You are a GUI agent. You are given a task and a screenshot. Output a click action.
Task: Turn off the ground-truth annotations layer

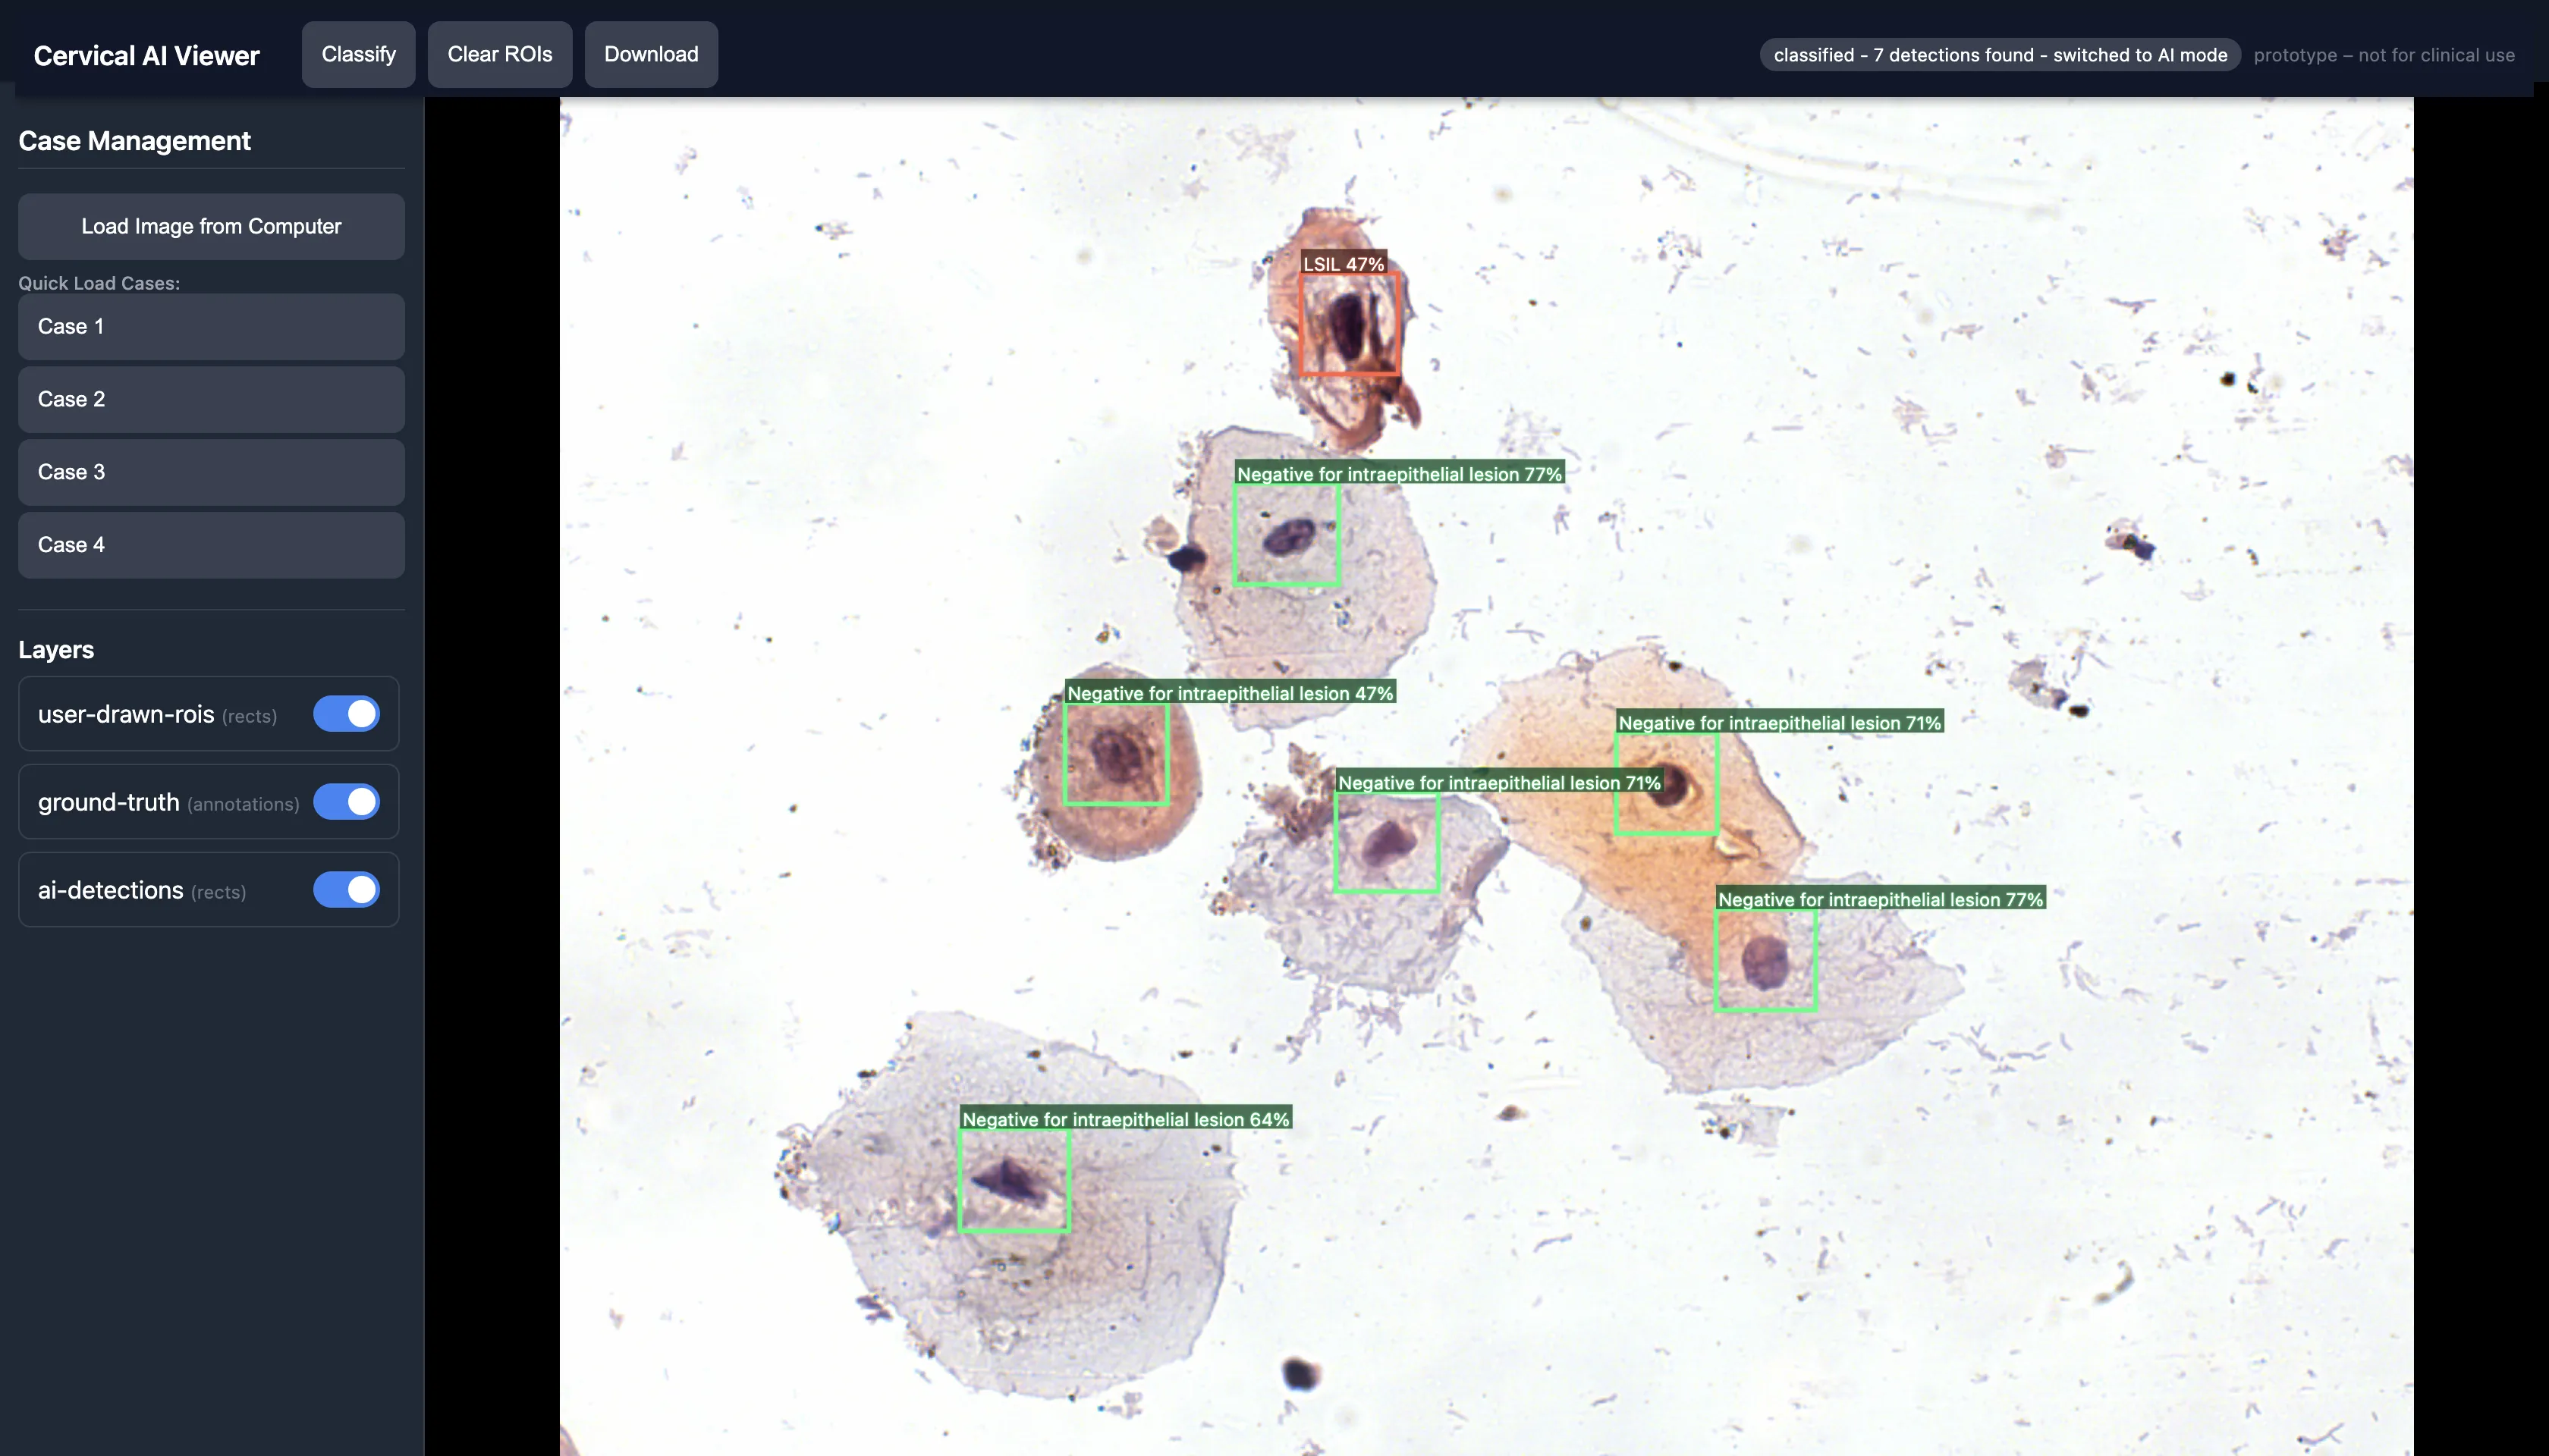pos(345,801)
